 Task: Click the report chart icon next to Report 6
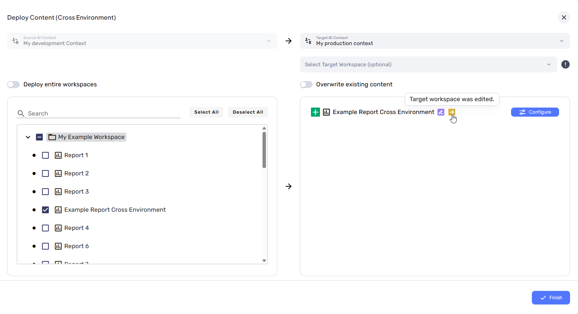[x=58, y=246]
